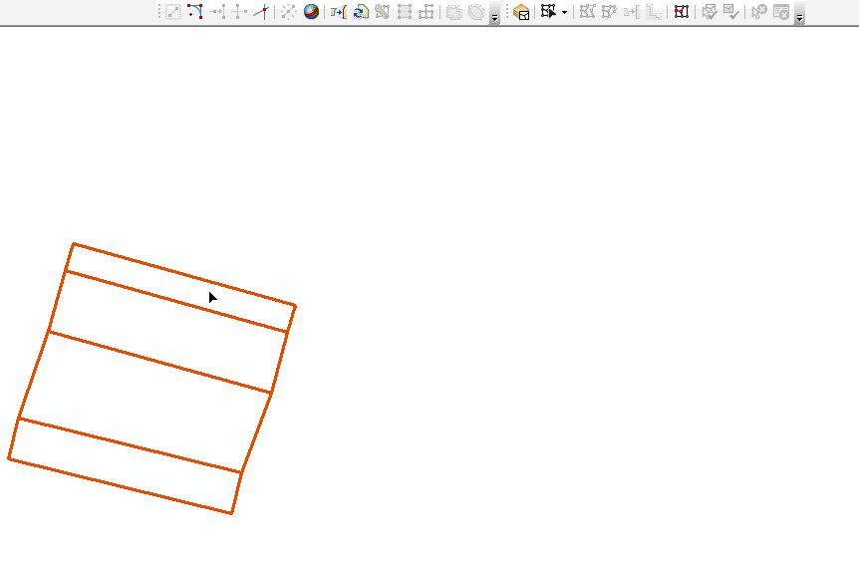Click the Modify Edge toolbar button

[587, 12]
